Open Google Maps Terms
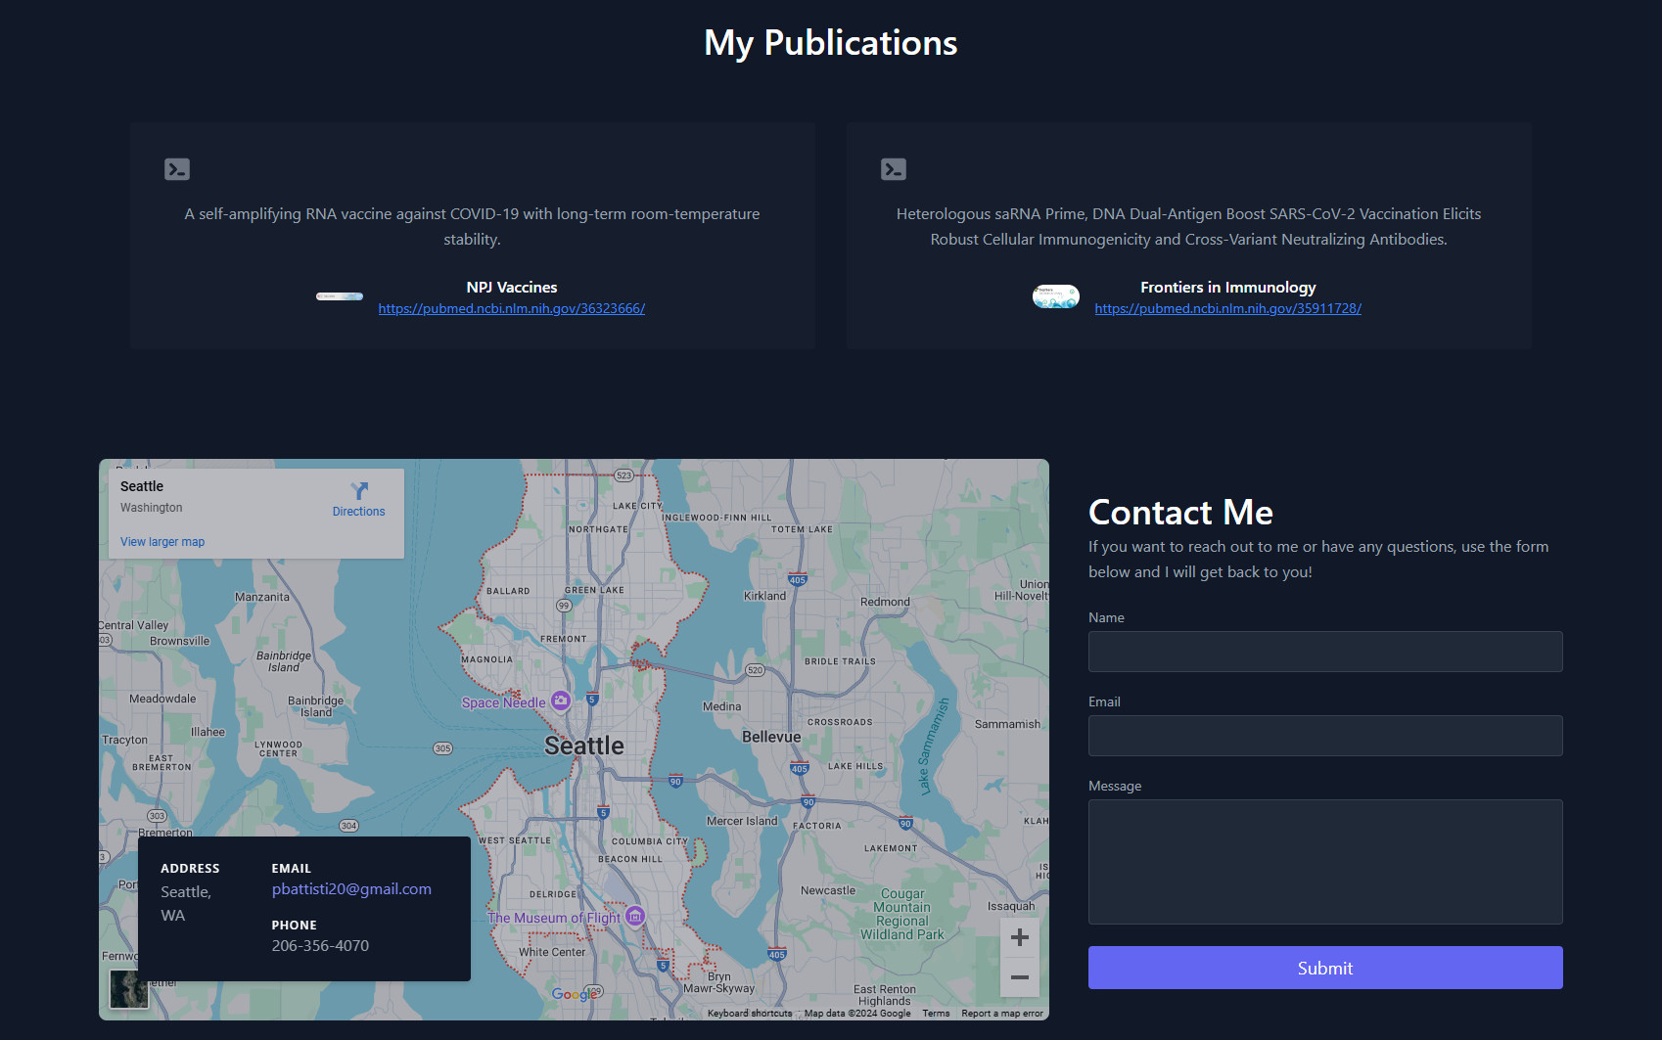The image size is (1662, 1040). [x=936, y=1014]
